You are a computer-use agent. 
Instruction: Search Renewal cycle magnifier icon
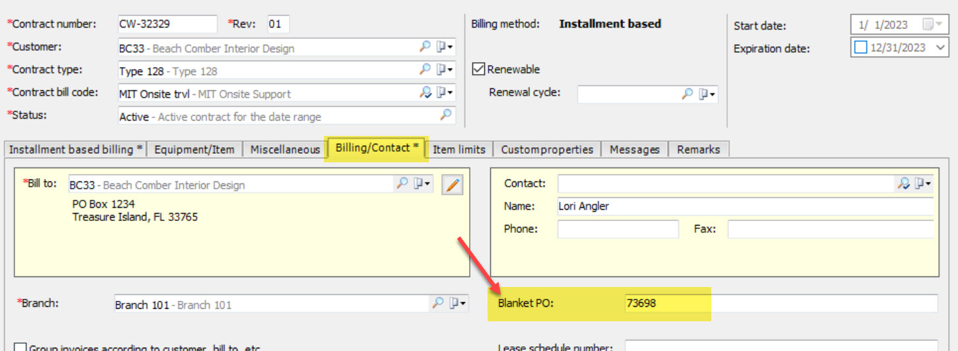pos(687,94)
